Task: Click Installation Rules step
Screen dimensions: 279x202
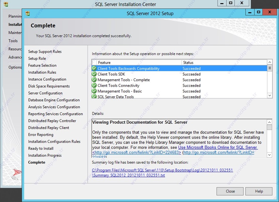Action: 42,72
